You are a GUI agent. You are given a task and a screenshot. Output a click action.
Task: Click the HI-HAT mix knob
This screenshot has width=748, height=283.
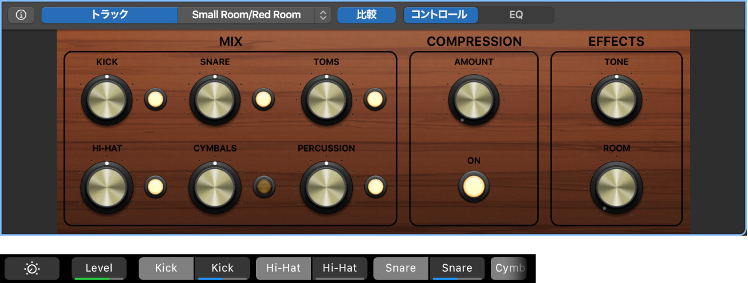107,186
